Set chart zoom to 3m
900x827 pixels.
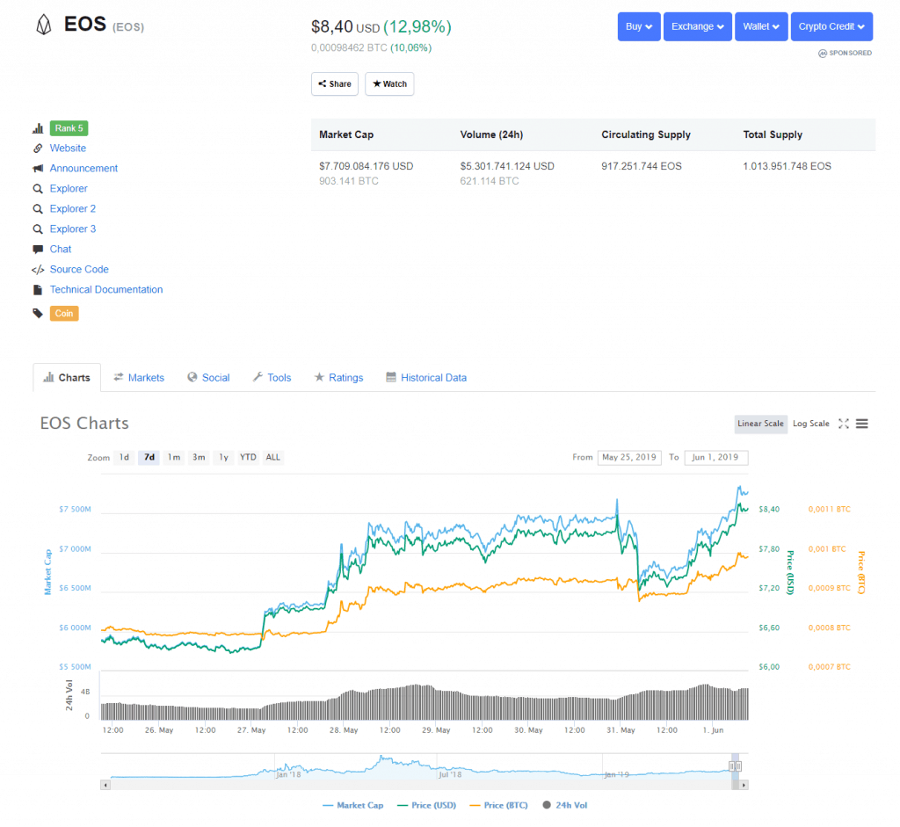pyautogui.click(x=199, y=457)
